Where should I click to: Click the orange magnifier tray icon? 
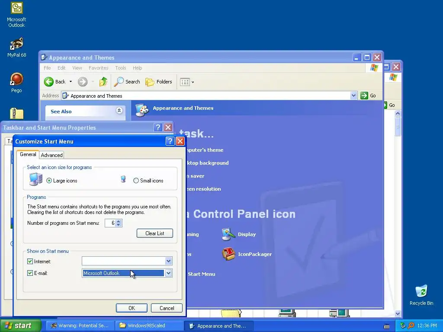(411, 326)
